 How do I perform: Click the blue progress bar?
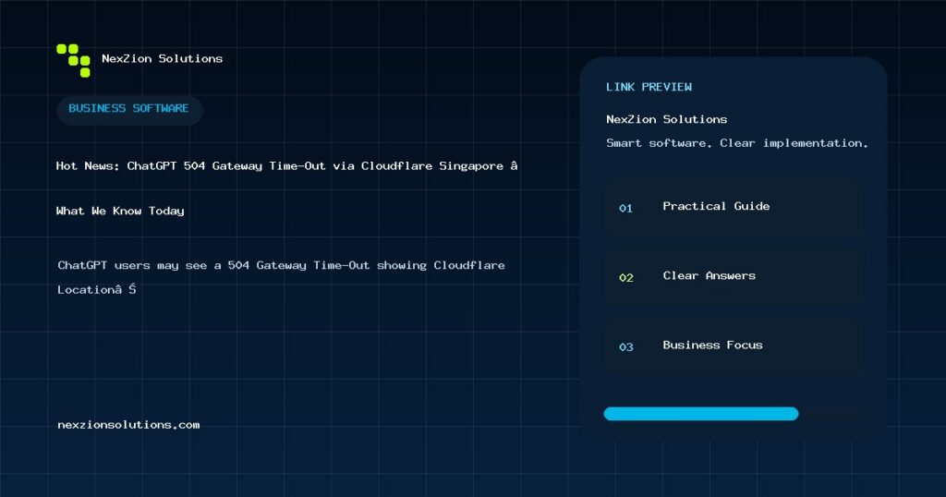click(701, 413)
